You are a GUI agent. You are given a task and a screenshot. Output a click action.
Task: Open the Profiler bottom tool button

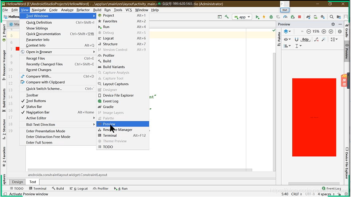click(101, 189)
